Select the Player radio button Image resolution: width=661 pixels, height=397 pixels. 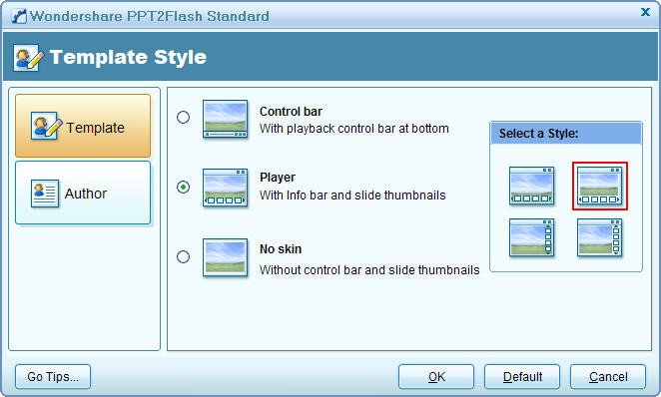[x=183, y=187]
